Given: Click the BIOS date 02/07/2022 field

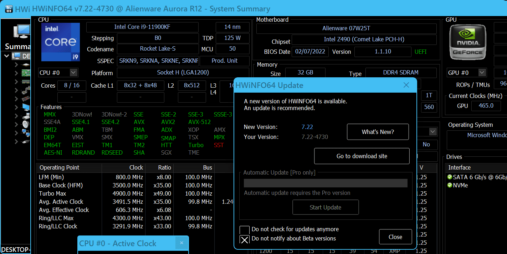Looking at the screenshot, I should (x=310, y=52).
